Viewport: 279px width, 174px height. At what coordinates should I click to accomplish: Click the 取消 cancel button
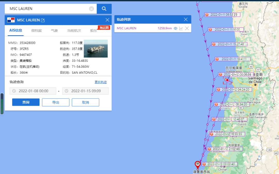tap(86, 102)
